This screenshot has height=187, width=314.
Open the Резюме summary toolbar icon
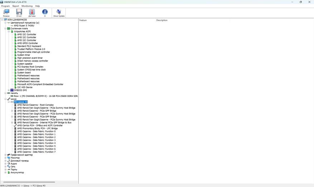pos(6,13)
